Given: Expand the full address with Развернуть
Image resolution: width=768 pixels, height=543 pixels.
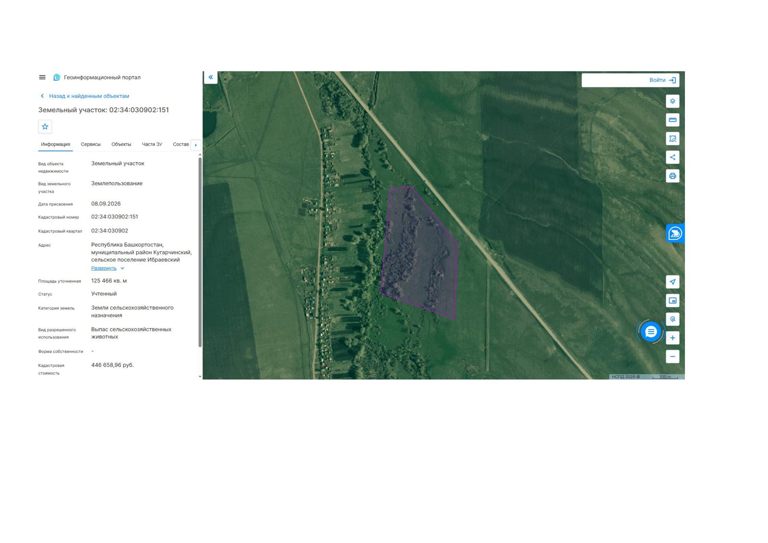Looking at the screenshot, I should (108, 268).
